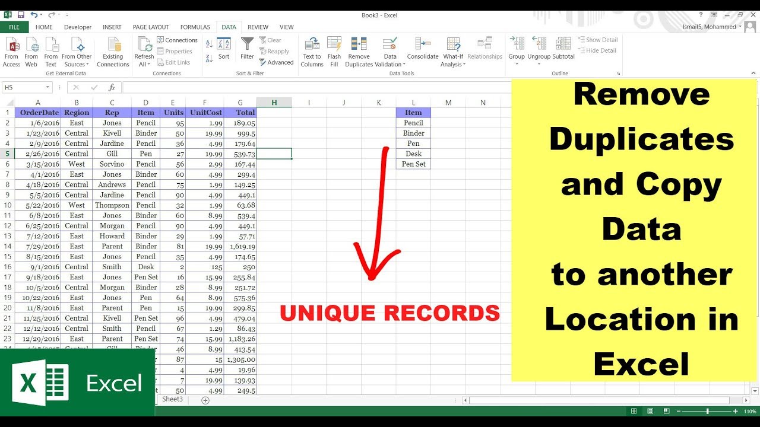Click the Clear filter button

coord(270,40)
